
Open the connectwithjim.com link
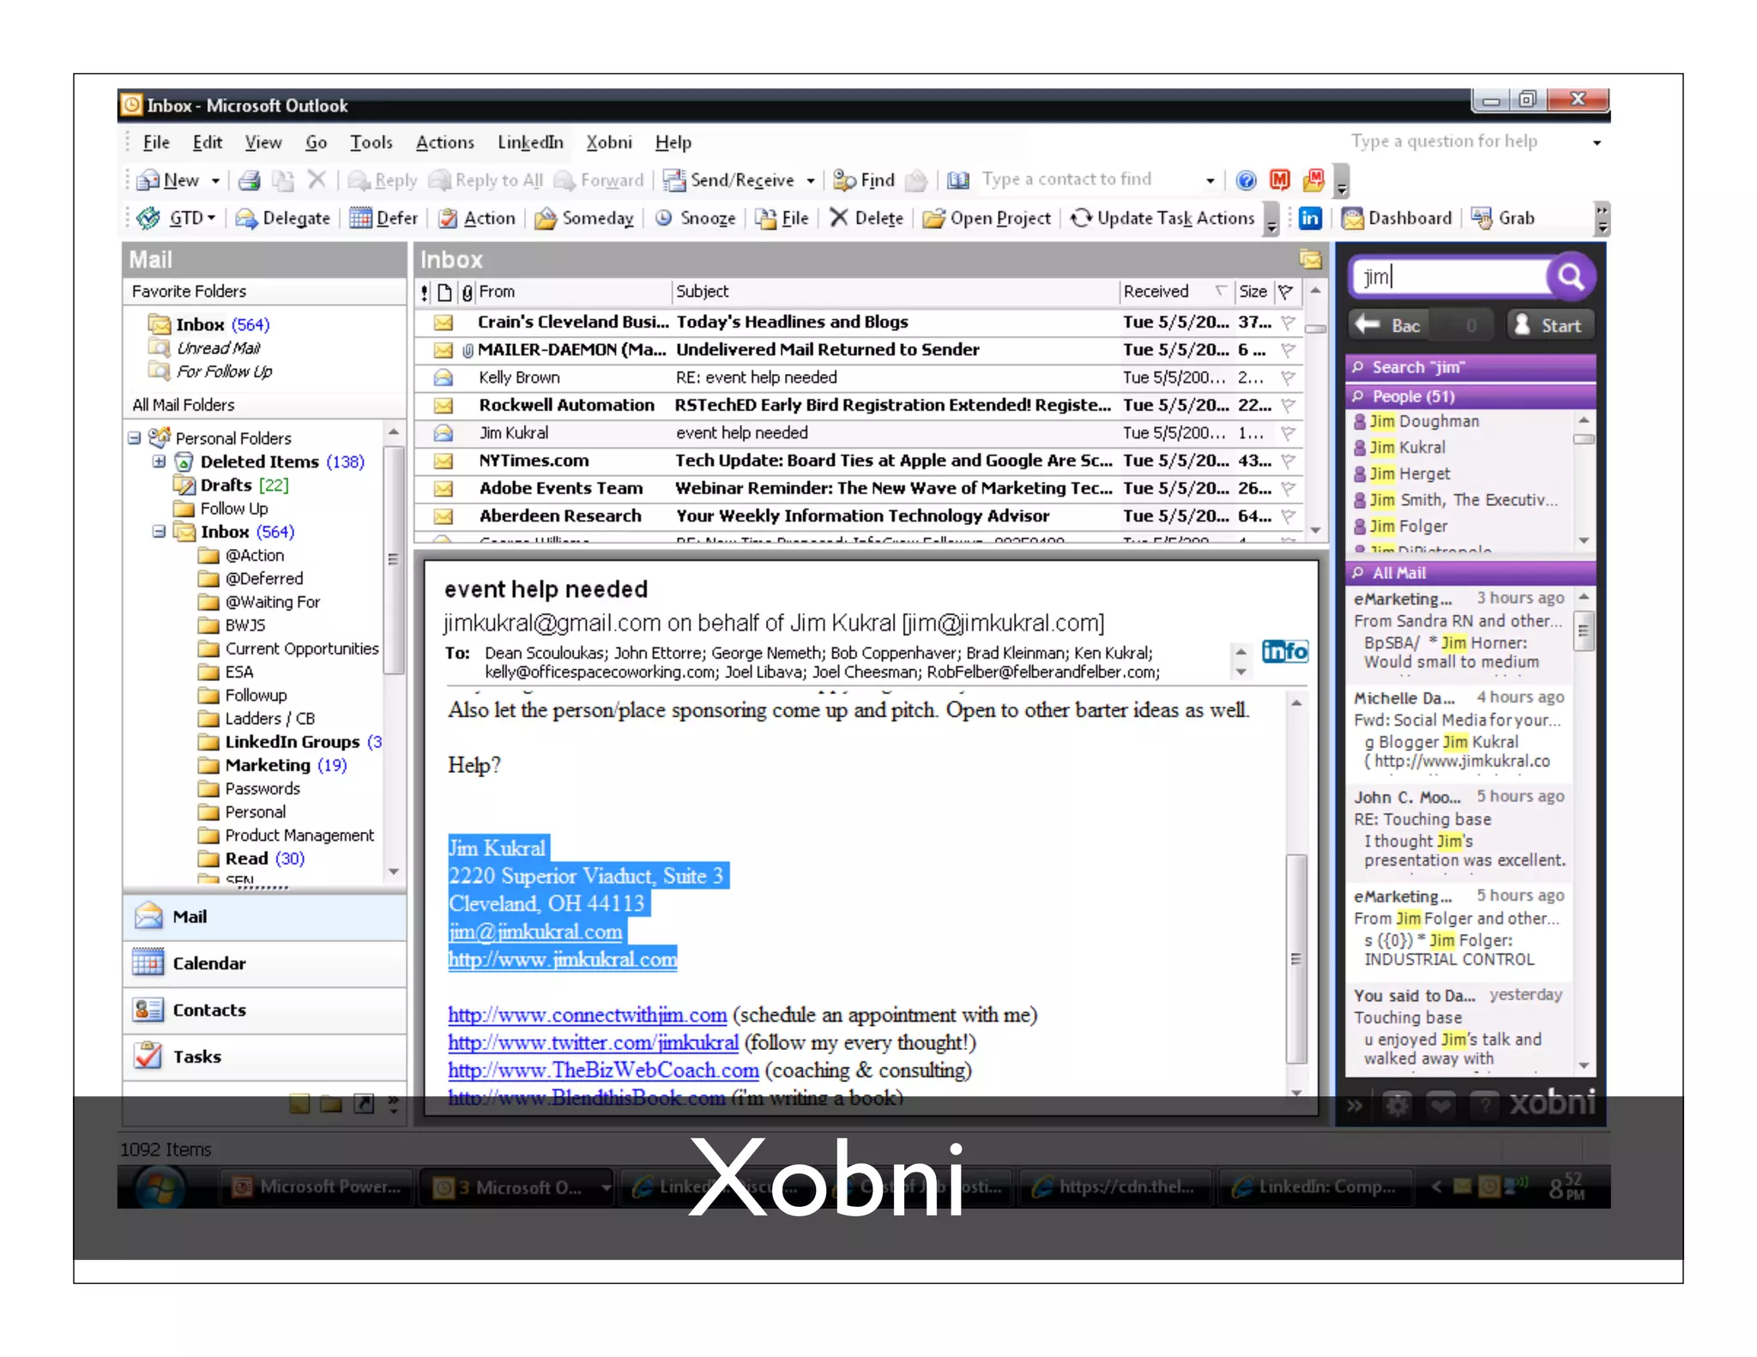pos(587,1015)
